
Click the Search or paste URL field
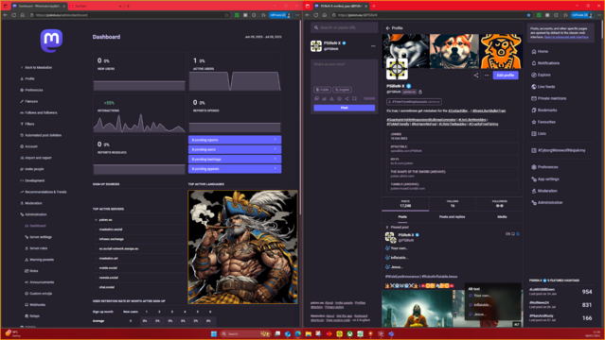(345, 27)
